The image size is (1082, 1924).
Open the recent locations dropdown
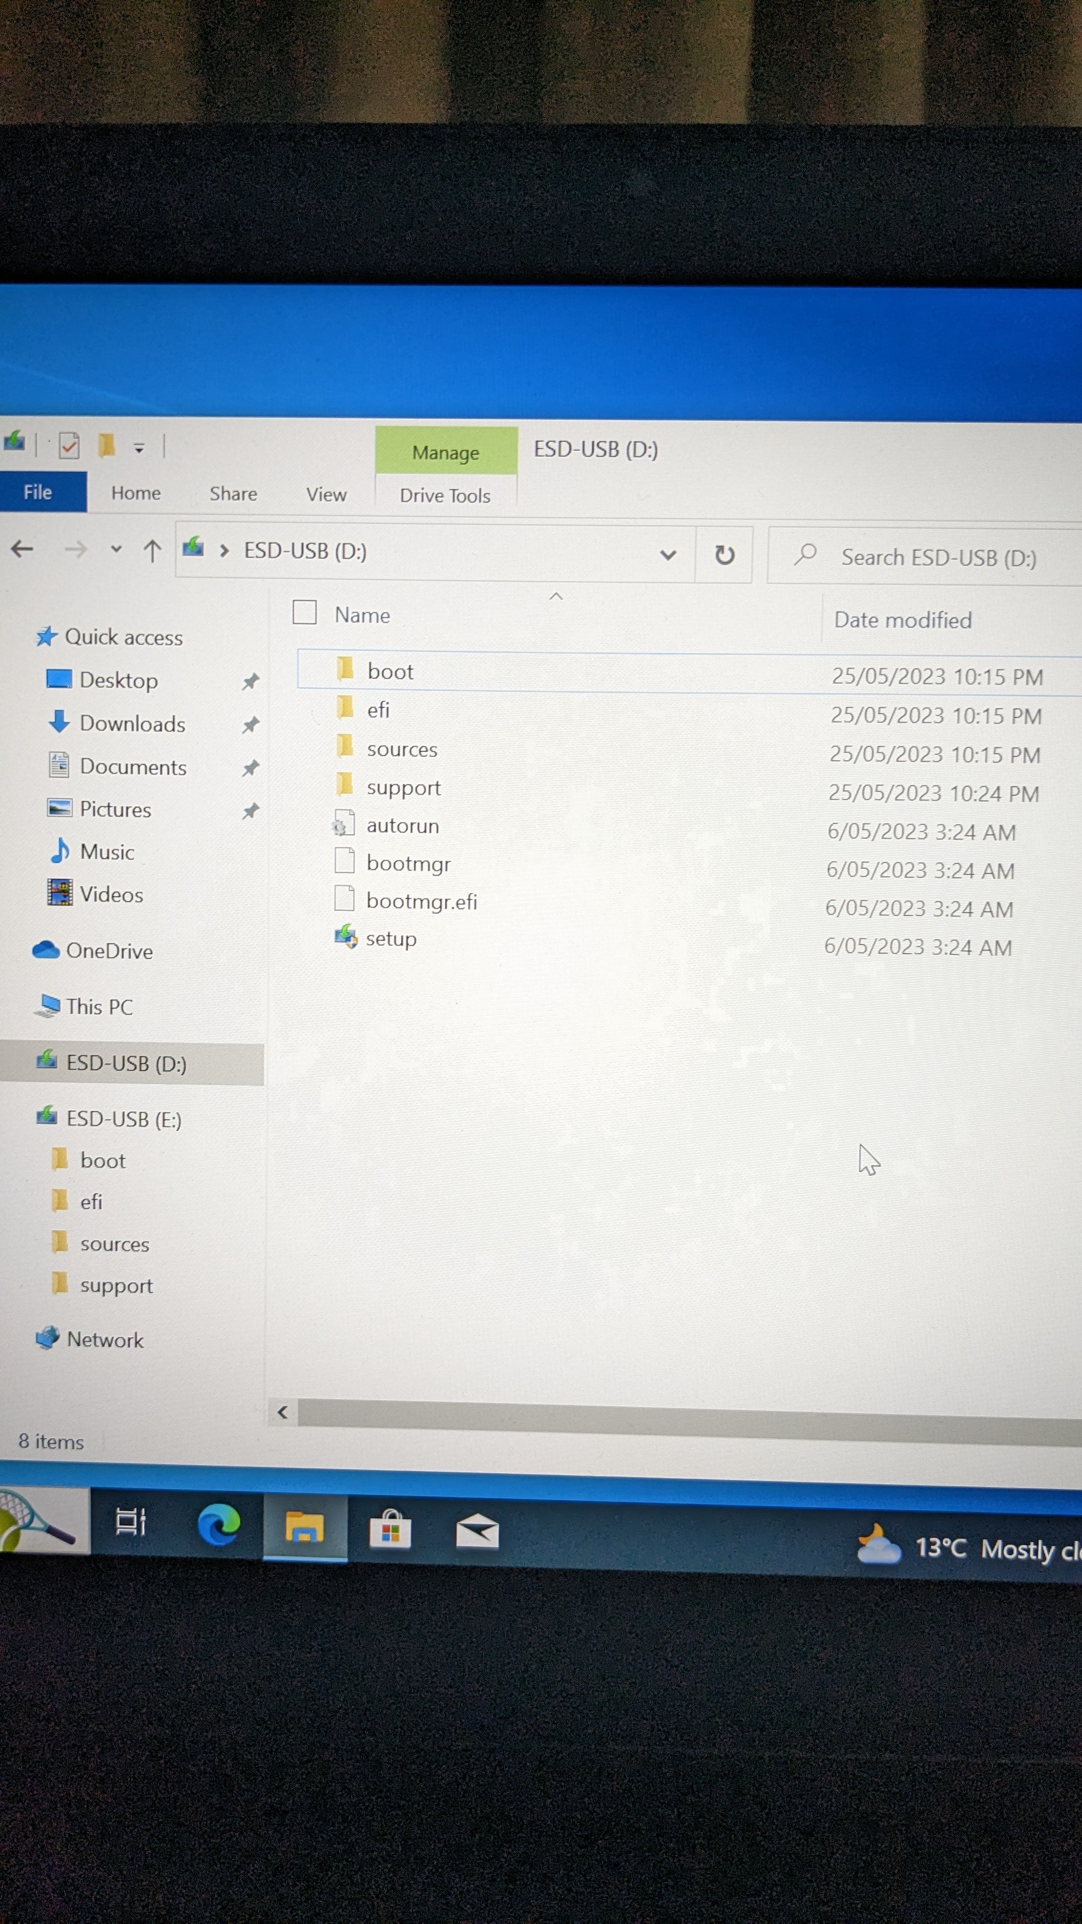[x=116, y=550]
